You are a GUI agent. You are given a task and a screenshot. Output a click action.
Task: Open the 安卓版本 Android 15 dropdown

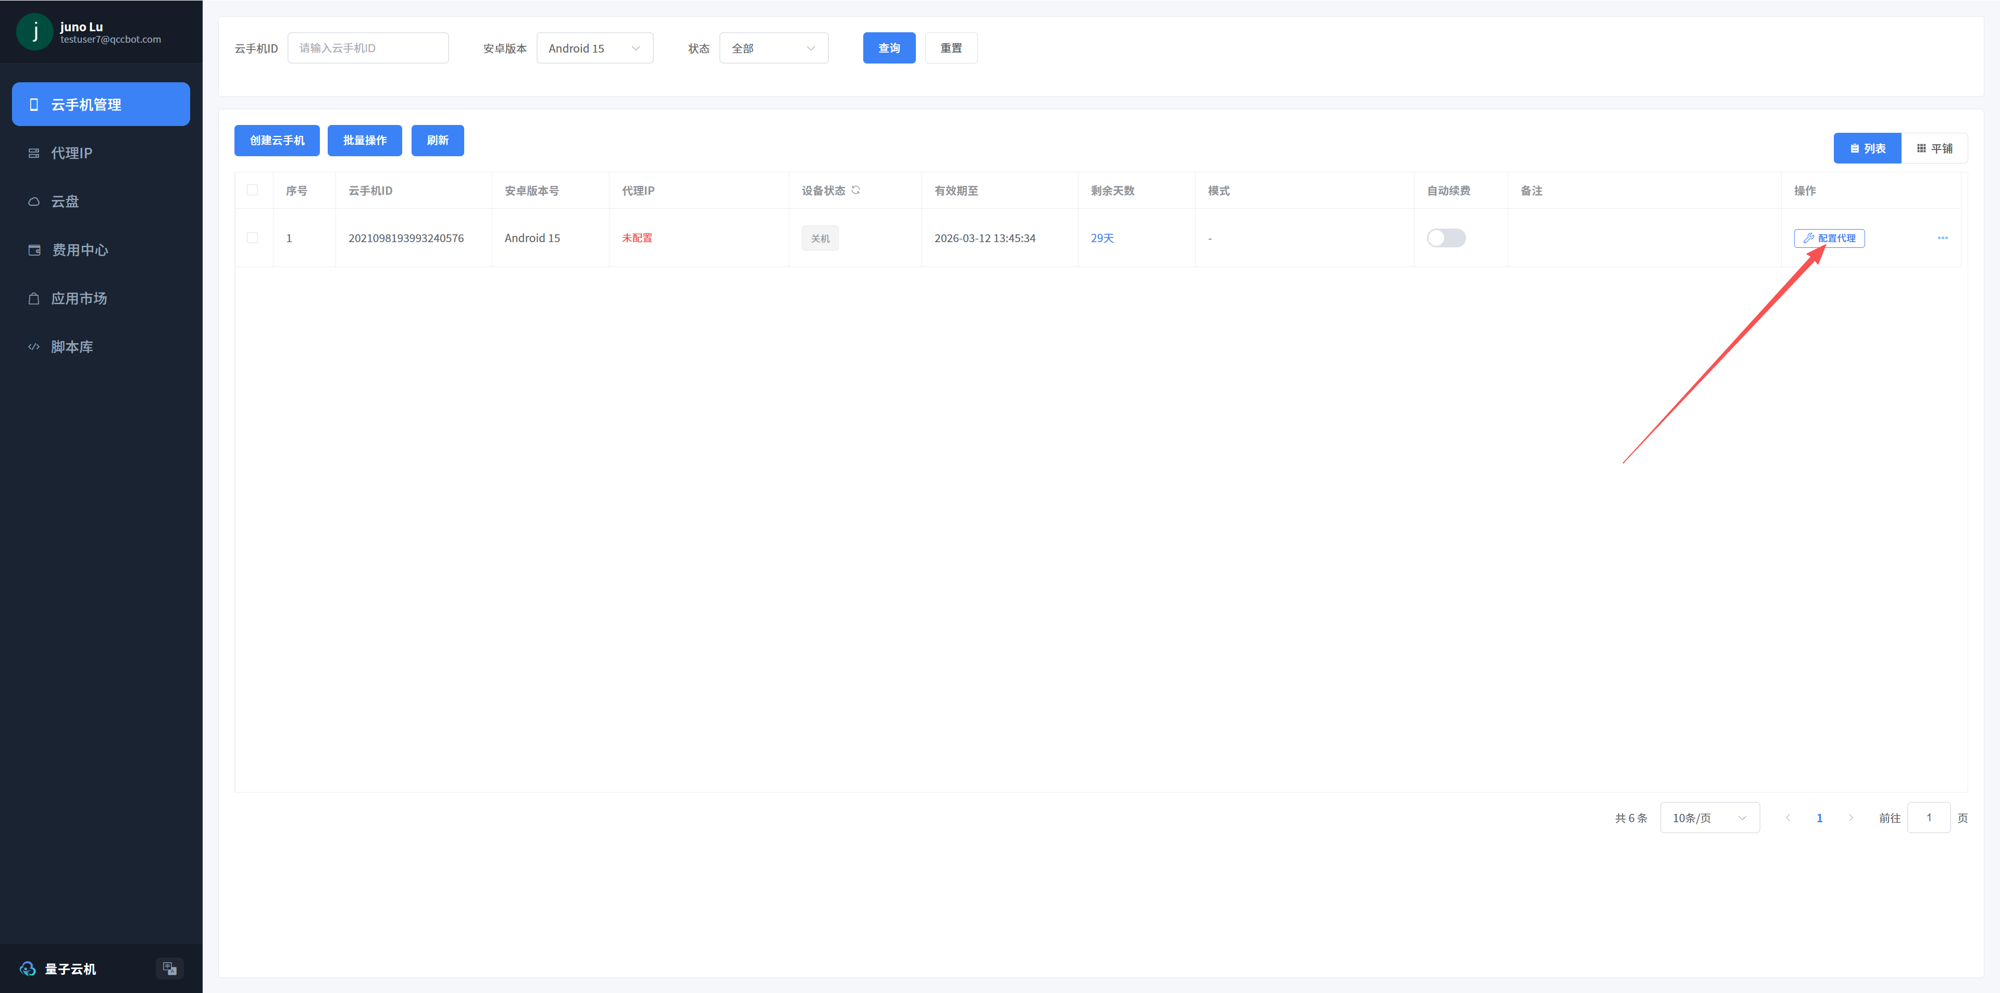[595, 48]
